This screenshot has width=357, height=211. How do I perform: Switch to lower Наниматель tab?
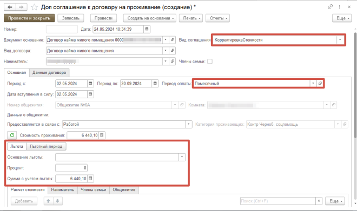(63, 189)
